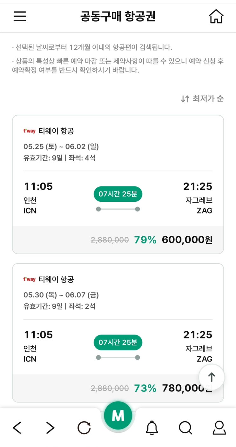This screenshot has width=236, height=447.
Task: Open the 최저가 순 sort option
Action: 208,99
